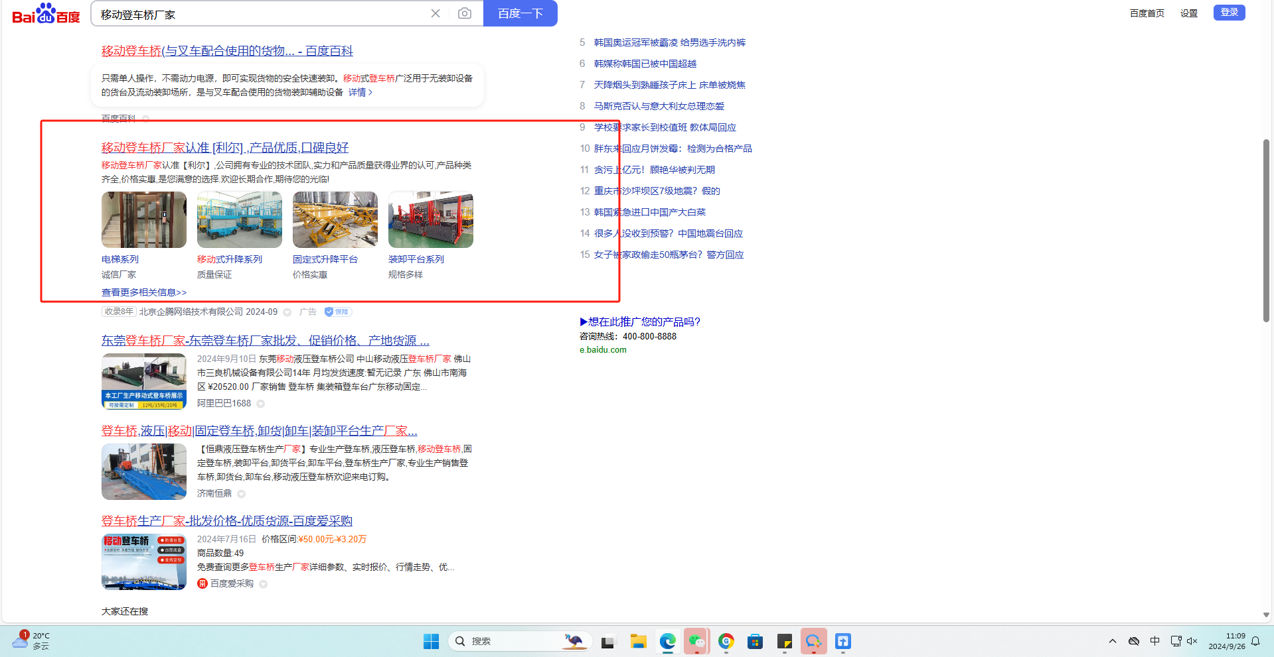Screen dimensions: 1274x657
Task: Open WeChat from the taskbar
Action: click(x=696, y=641)
